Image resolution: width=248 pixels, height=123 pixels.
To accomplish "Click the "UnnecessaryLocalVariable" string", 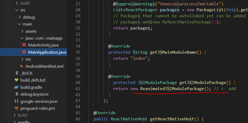I will [189, 4].
